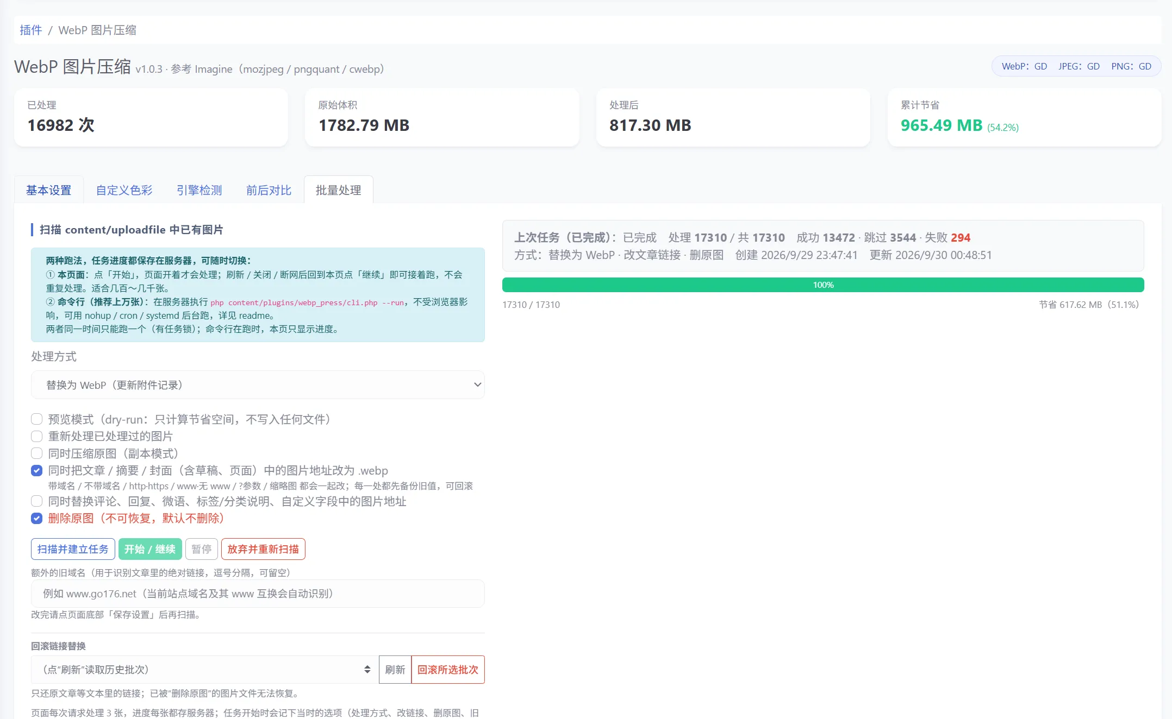Click the 扫描并建立任务 button
1172x719 pixels.
[73, 549]
